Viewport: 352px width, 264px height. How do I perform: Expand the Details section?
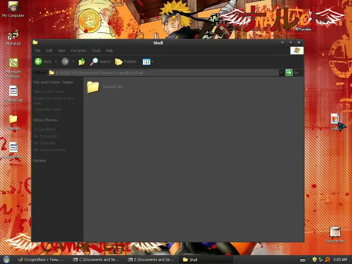(x=40, y=161)
